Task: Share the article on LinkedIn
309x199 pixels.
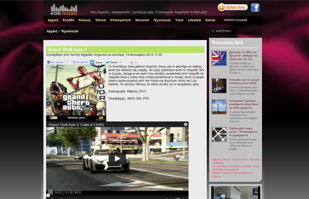Action: [x=97, y=62]
